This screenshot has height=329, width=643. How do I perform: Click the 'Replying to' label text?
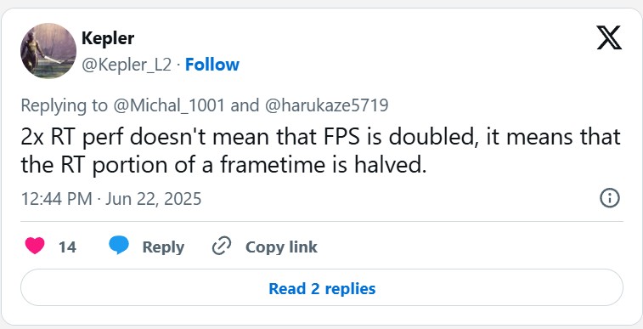point(64,105)
